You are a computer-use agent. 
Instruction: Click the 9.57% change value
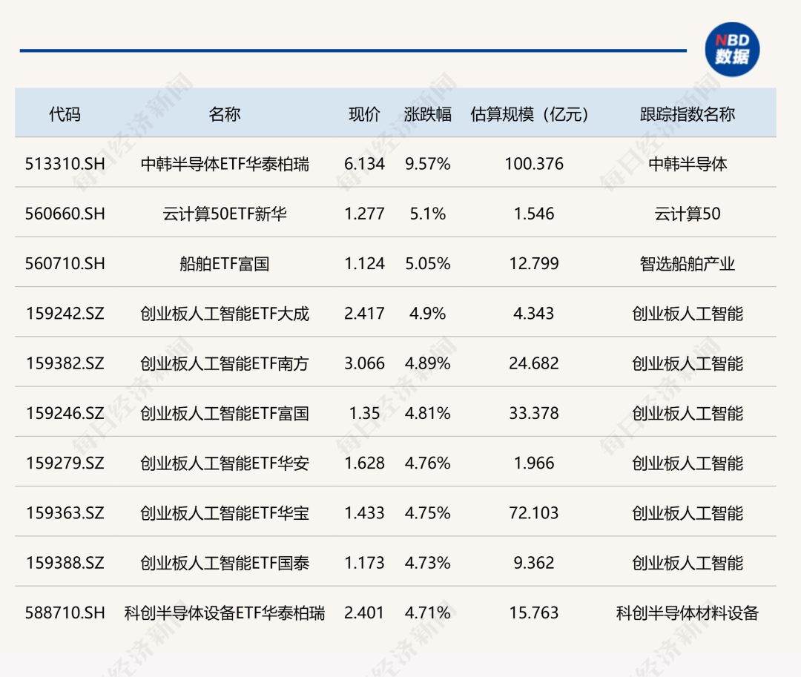coord(428,164)
